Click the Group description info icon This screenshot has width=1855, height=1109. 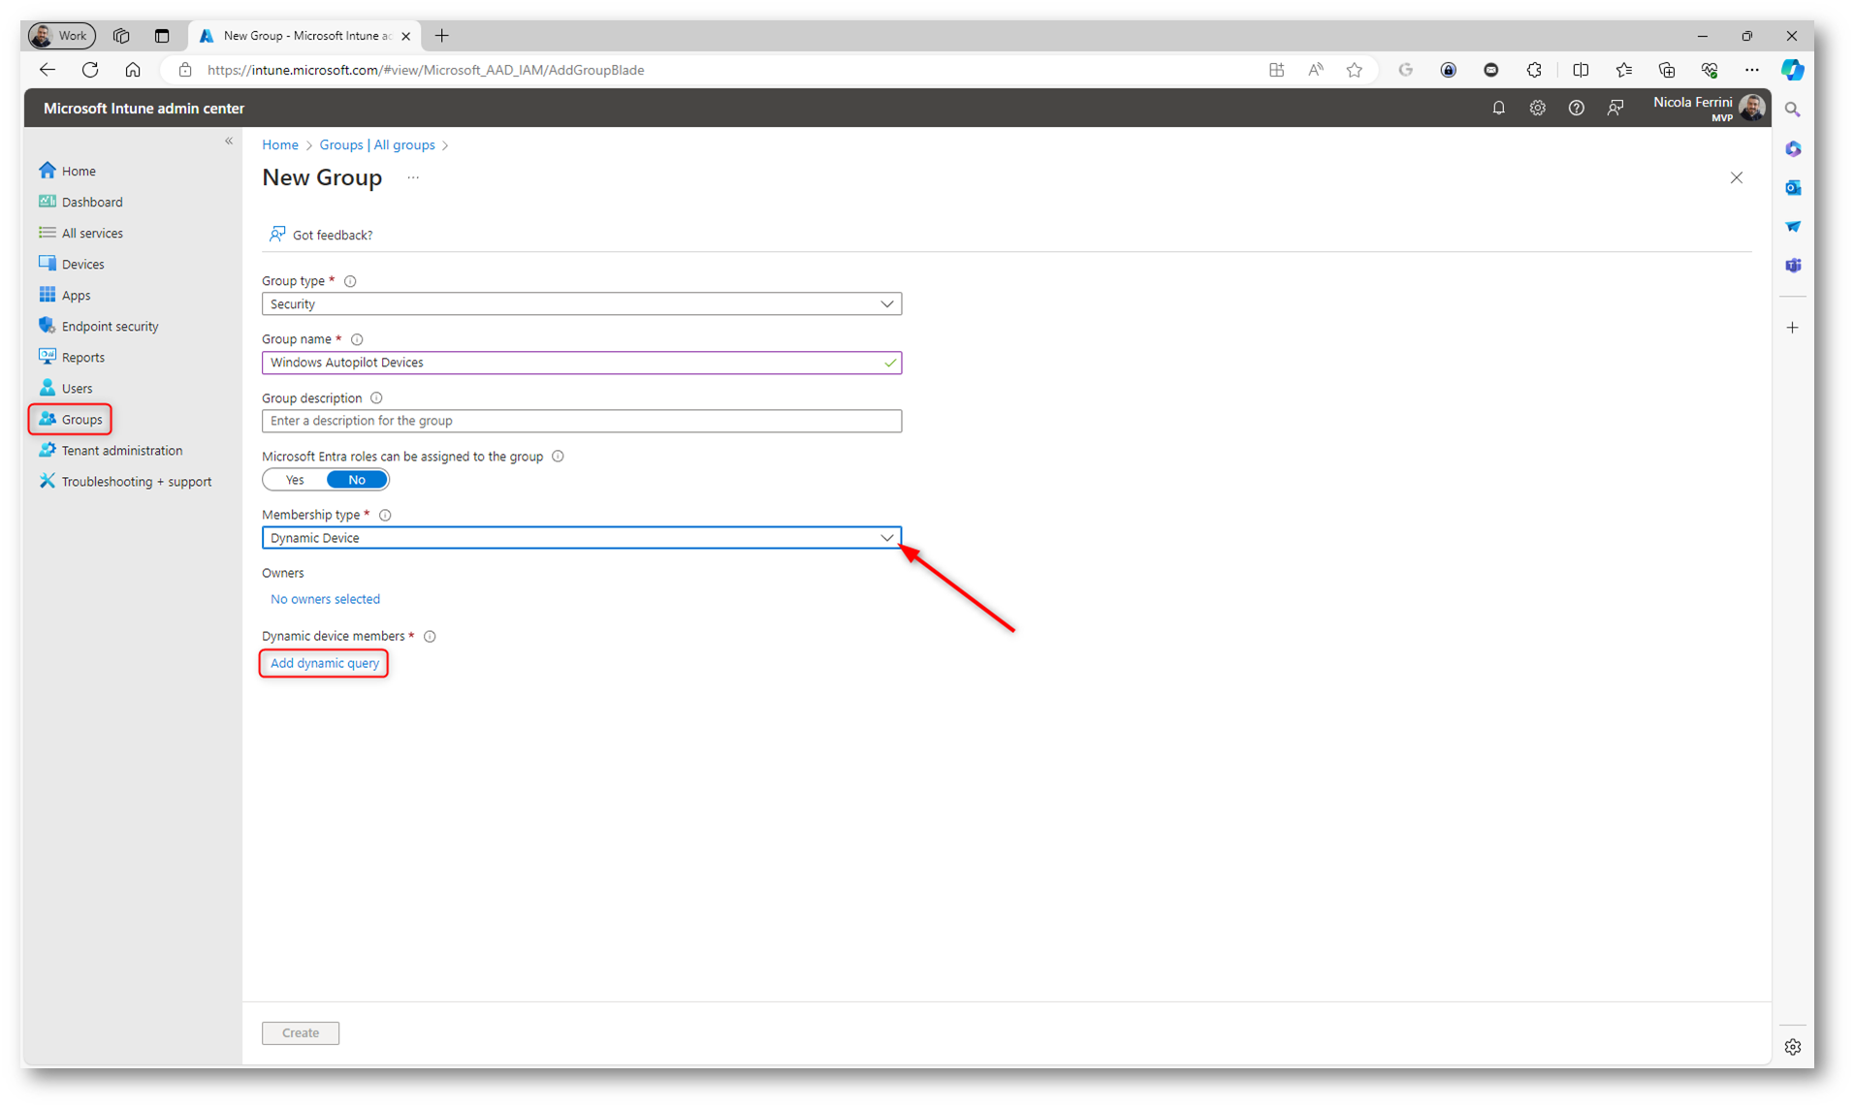click(x=376, y=398)
